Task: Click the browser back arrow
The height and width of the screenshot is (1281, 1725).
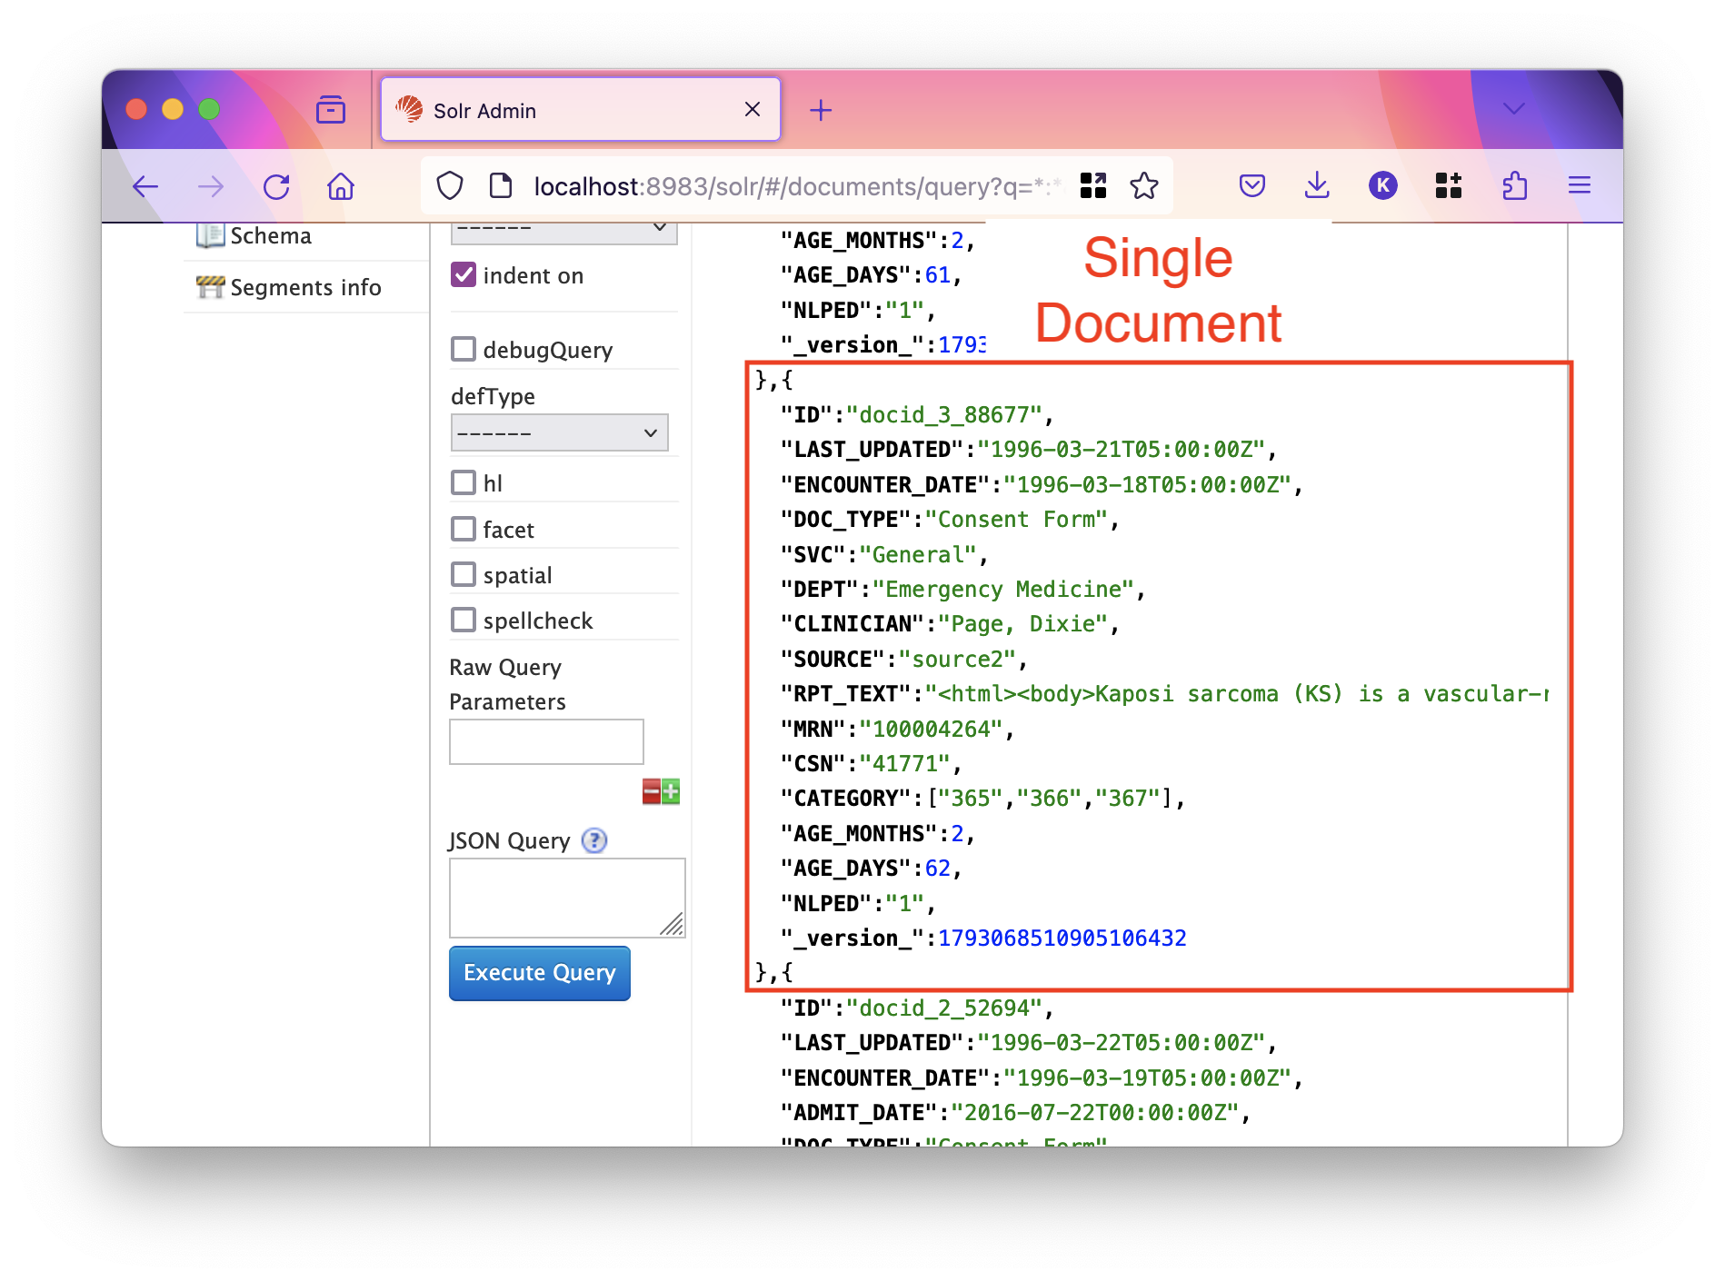Action: 145,187
